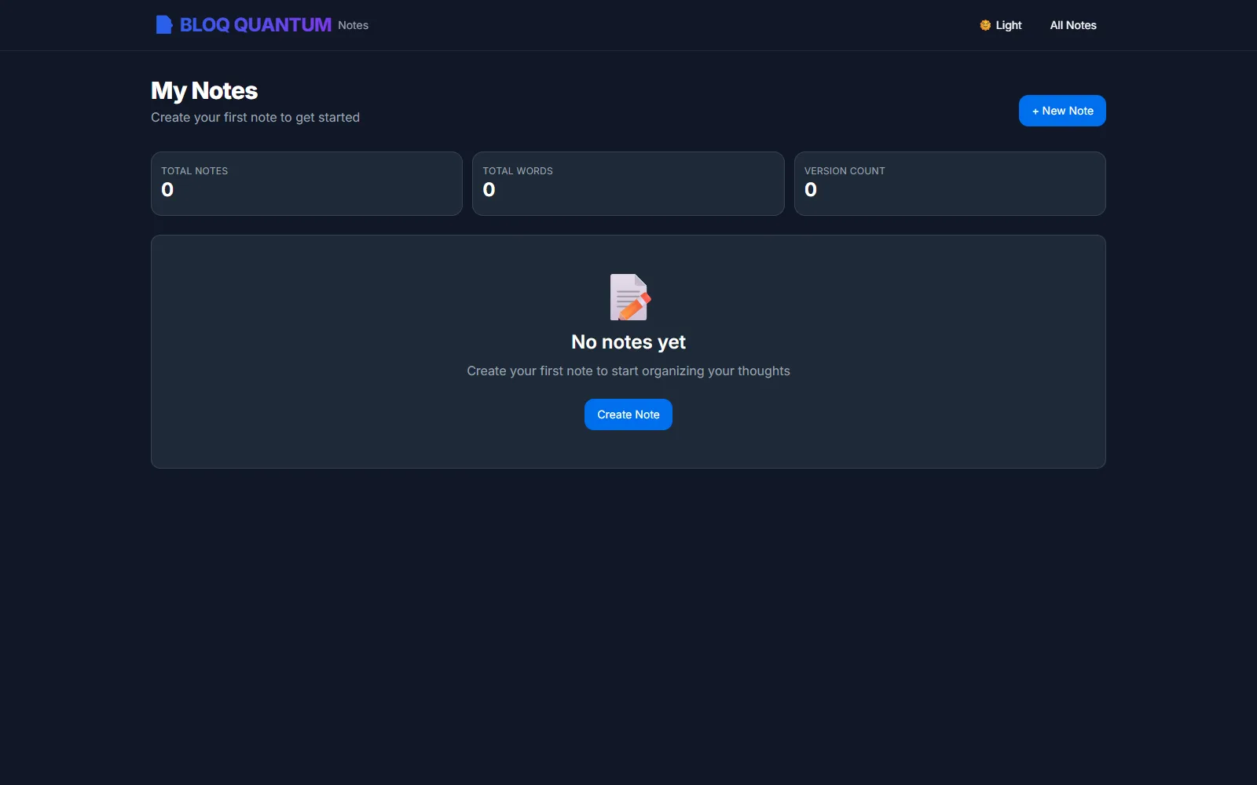Image resolution: width=1257 pixels, height=785 pixels.
Task: Click the BLOQ QUANTUM brand name
Action: point(255,25)
